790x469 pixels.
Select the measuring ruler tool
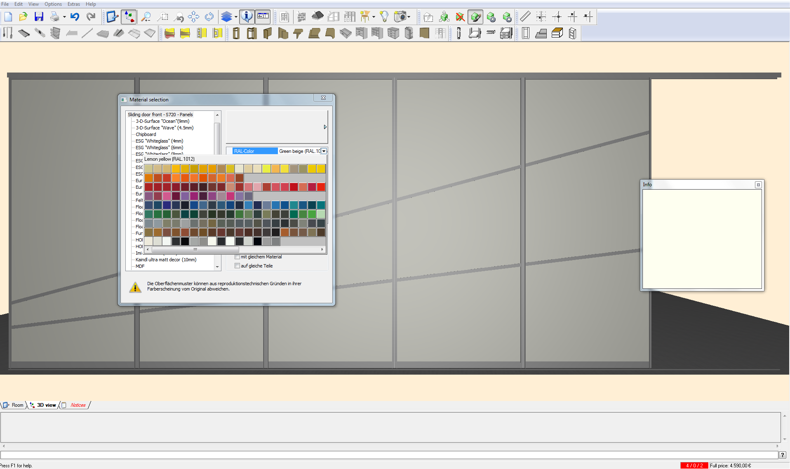click(524, 16)
